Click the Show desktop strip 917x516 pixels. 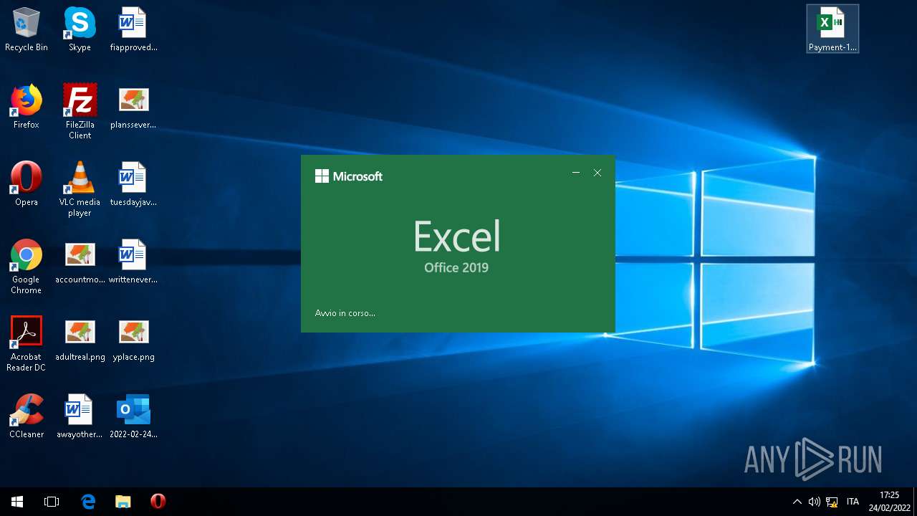coord(915,502)
